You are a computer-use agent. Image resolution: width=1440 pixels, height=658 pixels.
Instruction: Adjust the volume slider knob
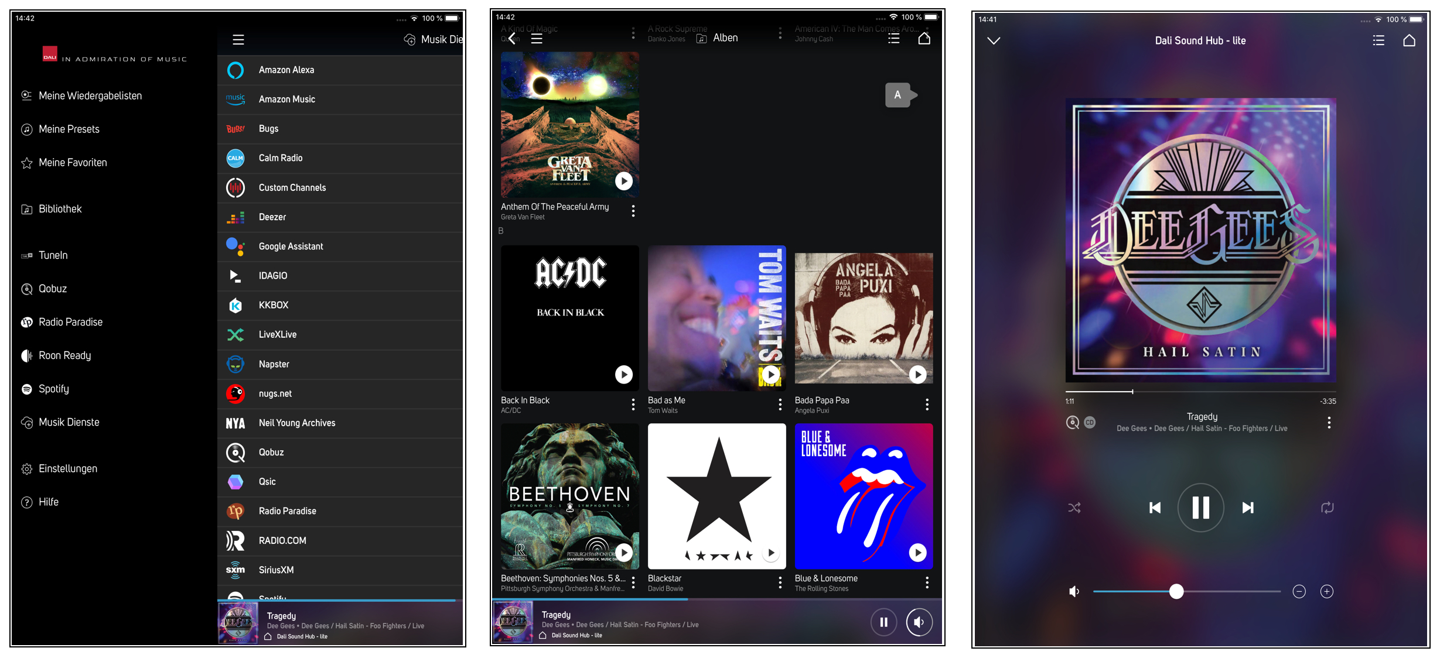(1176, 591)
